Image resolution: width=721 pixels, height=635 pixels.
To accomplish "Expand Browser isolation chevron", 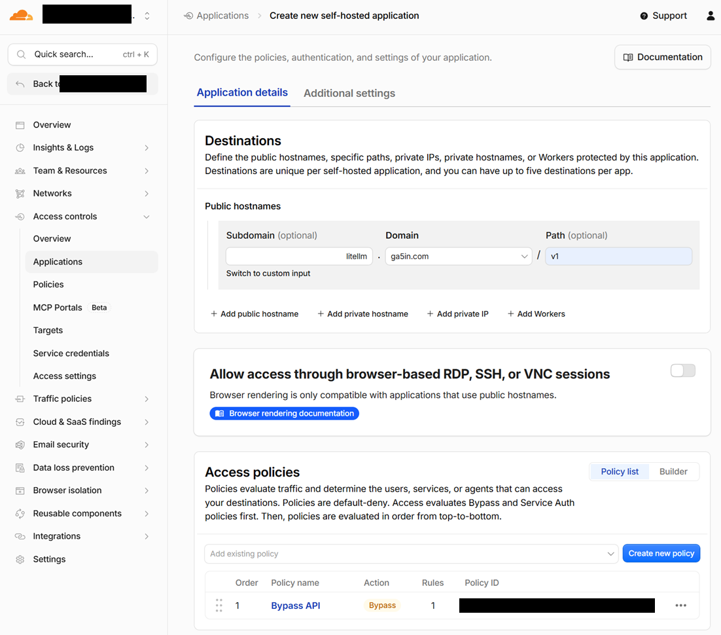I will pos(147,490).
